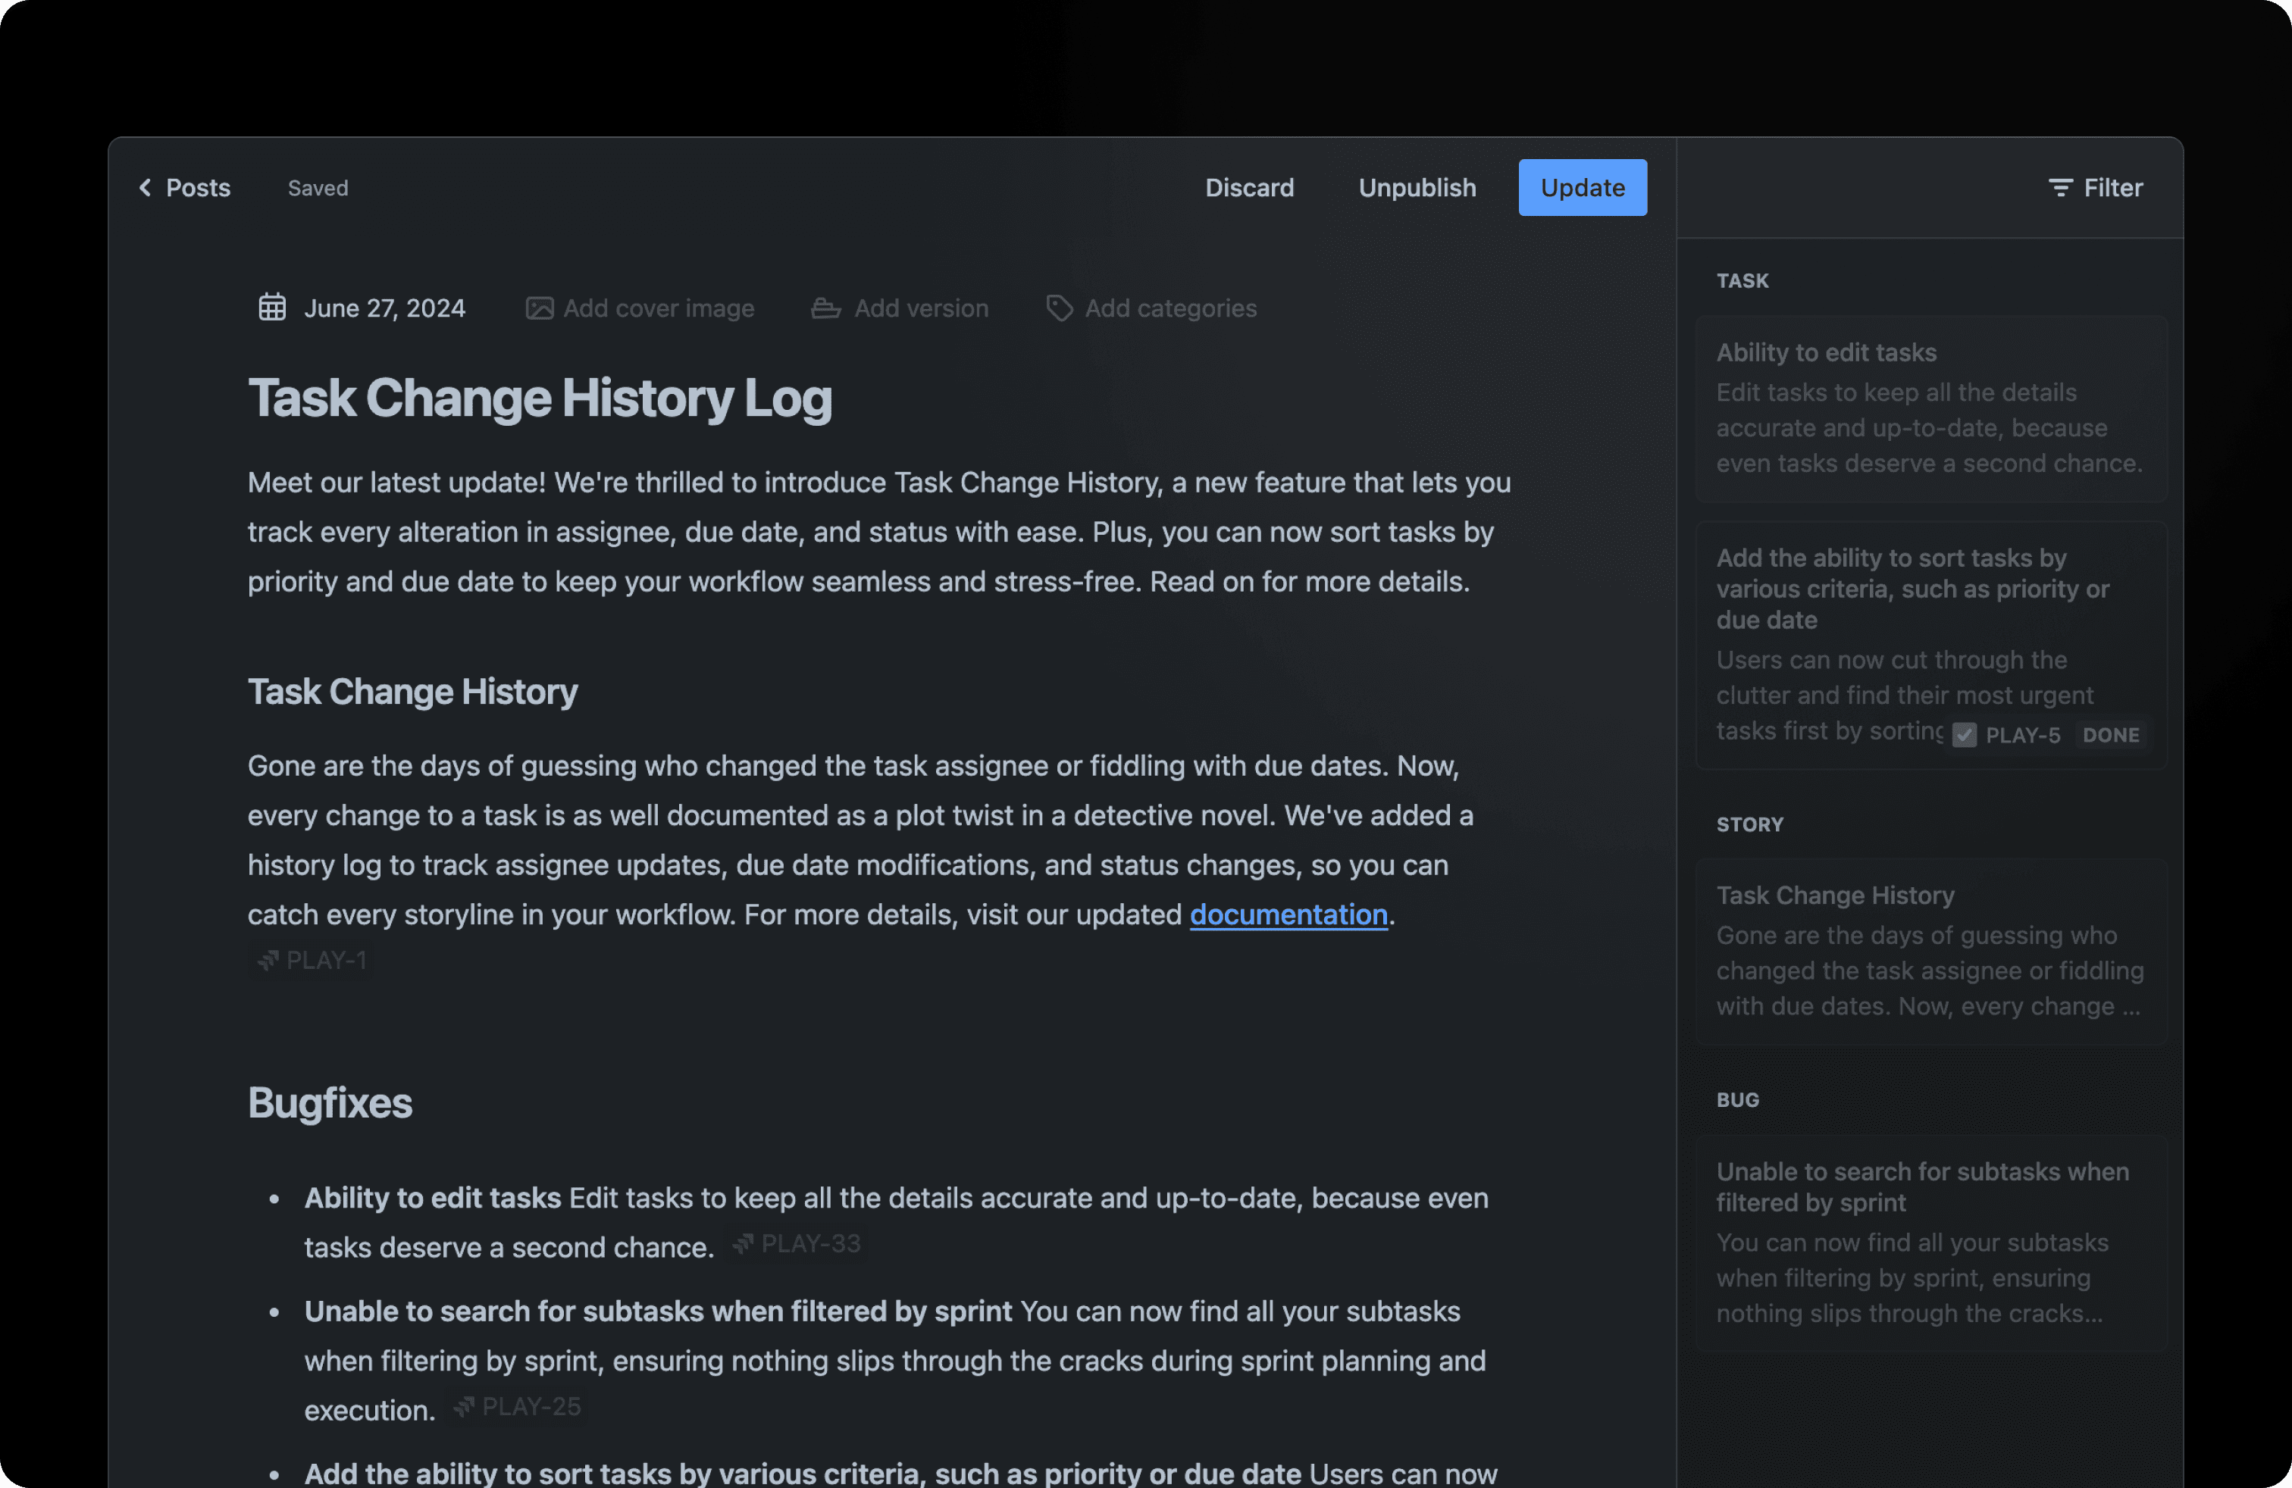Open the documentation link

[1288, 914]
